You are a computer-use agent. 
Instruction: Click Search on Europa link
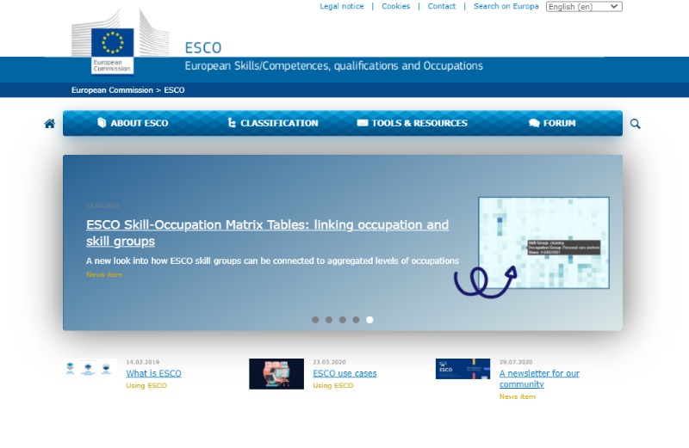pos(506,7)
